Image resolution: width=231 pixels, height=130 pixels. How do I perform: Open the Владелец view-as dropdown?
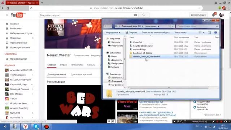click(96, 56)
